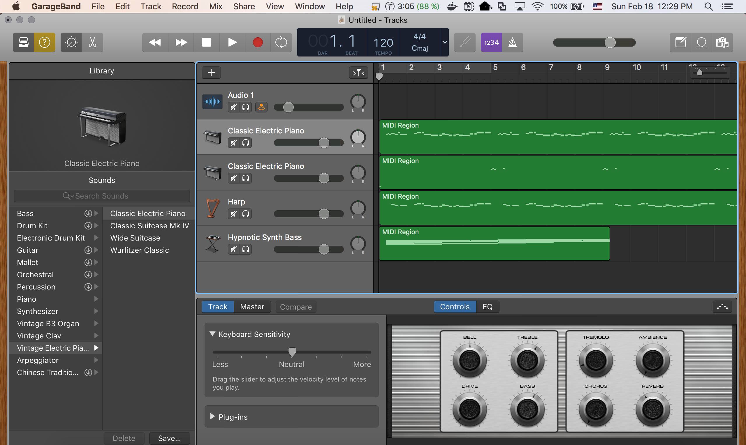Image resolution: width=746 pixels, height=445 pixels.
Task: Open the Mix menu
Action: 216,6
